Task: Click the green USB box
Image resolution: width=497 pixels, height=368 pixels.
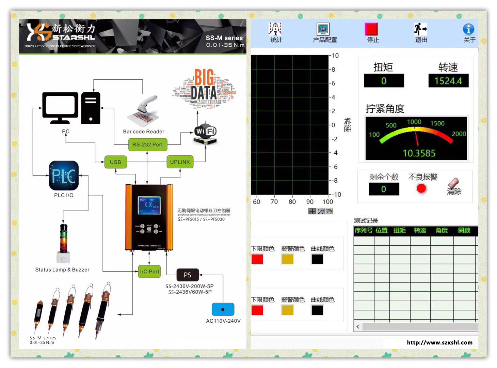Action: [115, 162]
